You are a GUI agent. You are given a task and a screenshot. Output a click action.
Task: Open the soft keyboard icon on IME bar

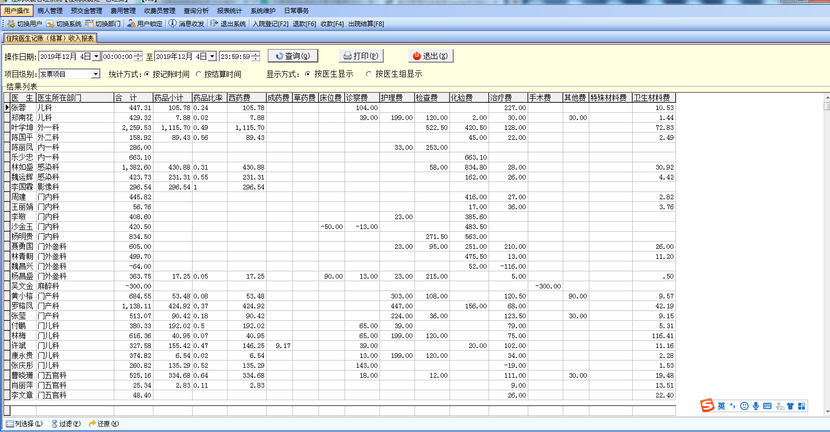pyautogui.click(x=767, y=406)
